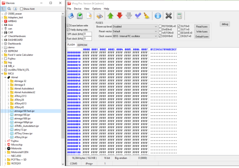Open the File menu
Image resolution: width=239 pixels, height=168 pixels.
(69, 9)
